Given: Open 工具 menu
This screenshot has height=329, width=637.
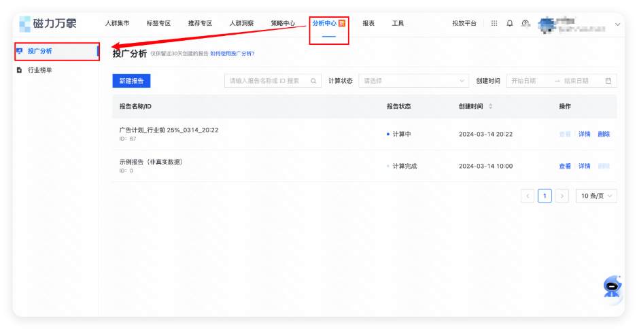Looking at the screenshot, I should 398,24.
